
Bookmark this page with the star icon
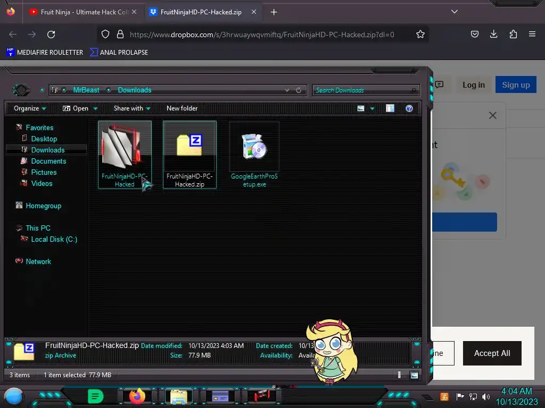pos(420,35)
